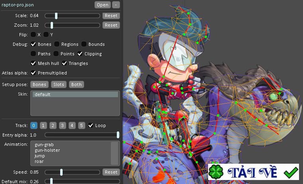This screenshot has height=184, width=303.
Task: Click the raptor-pro.json file name
Action: click(x=18, y=5)
